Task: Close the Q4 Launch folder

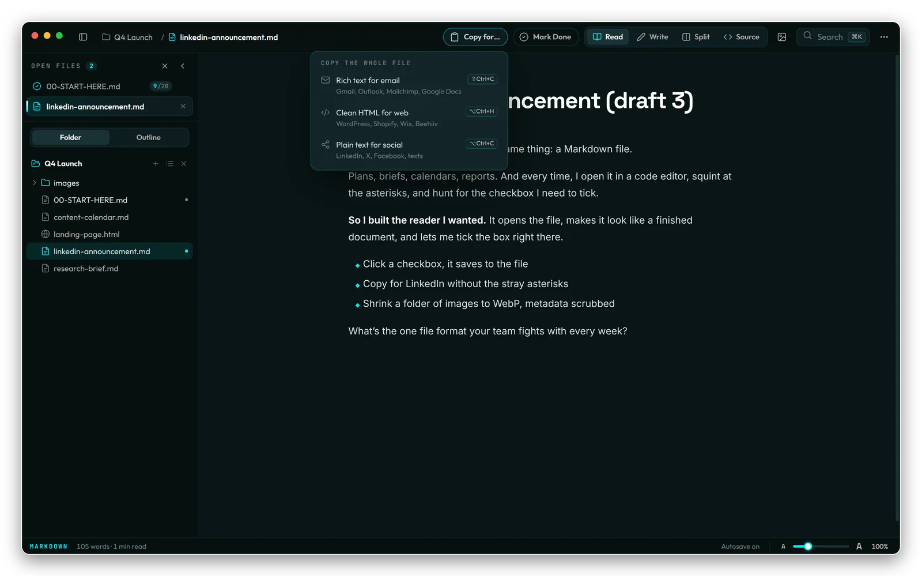Action: pyautogui.click(x=184, y=164)
